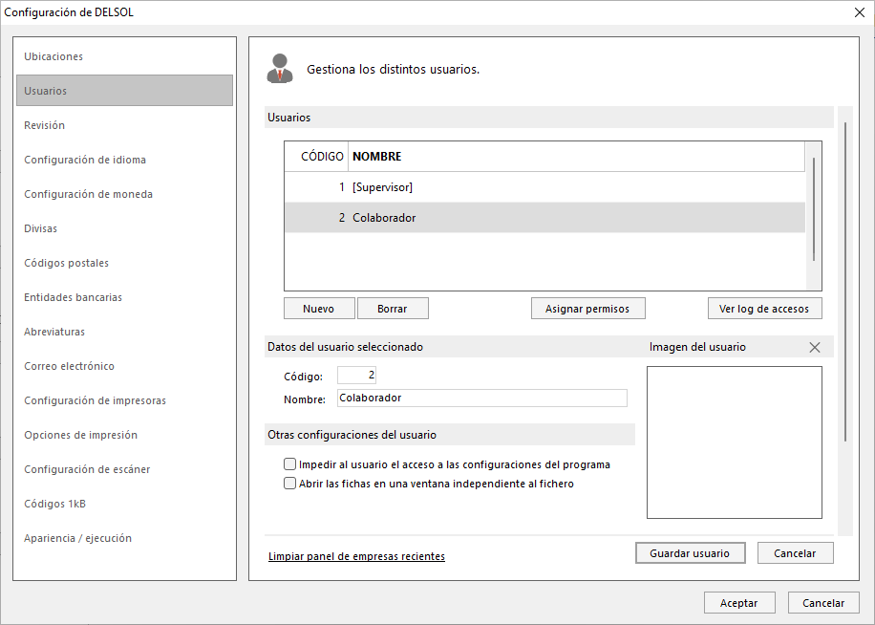
Task: Click Limpiar panel de empresas recientes link
Action: pos(356,556)
